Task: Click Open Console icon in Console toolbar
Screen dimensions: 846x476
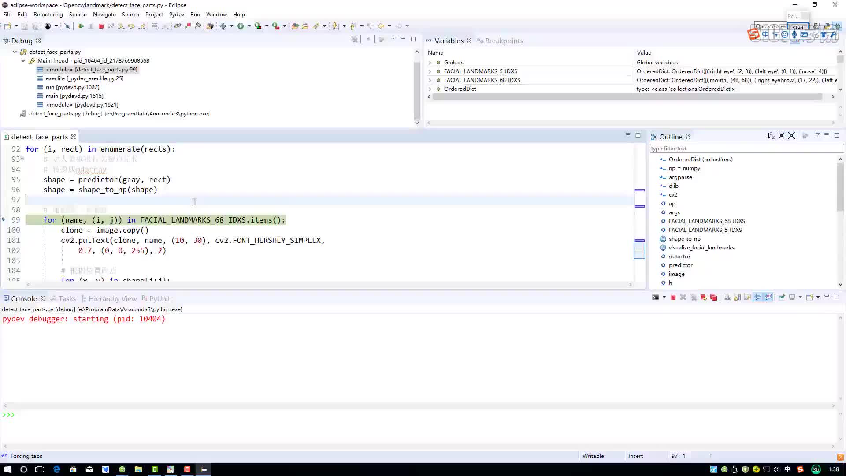Action: pos(809,297)
